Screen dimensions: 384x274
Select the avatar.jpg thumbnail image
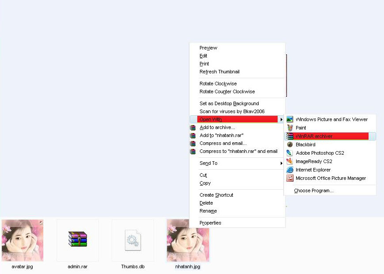(x=23, y=240)
